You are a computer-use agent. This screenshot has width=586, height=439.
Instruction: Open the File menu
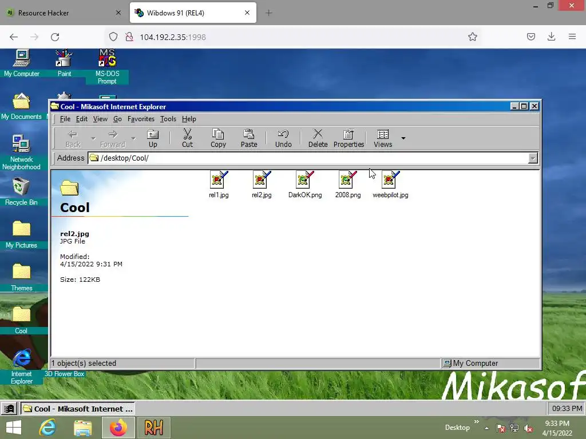click(x=65, y=119)
